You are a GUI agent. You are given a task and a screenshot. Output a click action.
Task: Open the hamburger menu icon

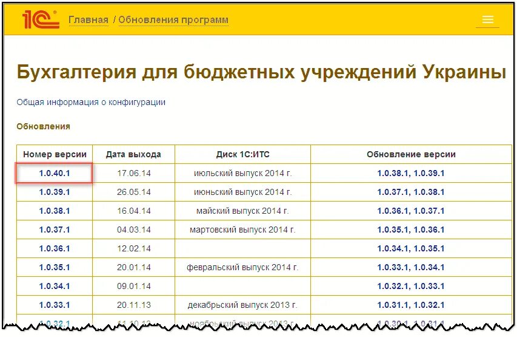click(488, 20)
